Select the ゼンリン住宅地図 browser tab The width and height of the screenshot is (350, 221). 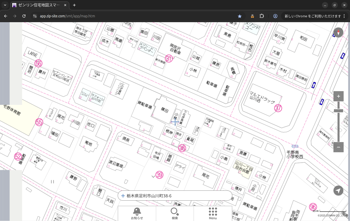tap(39, 5)
